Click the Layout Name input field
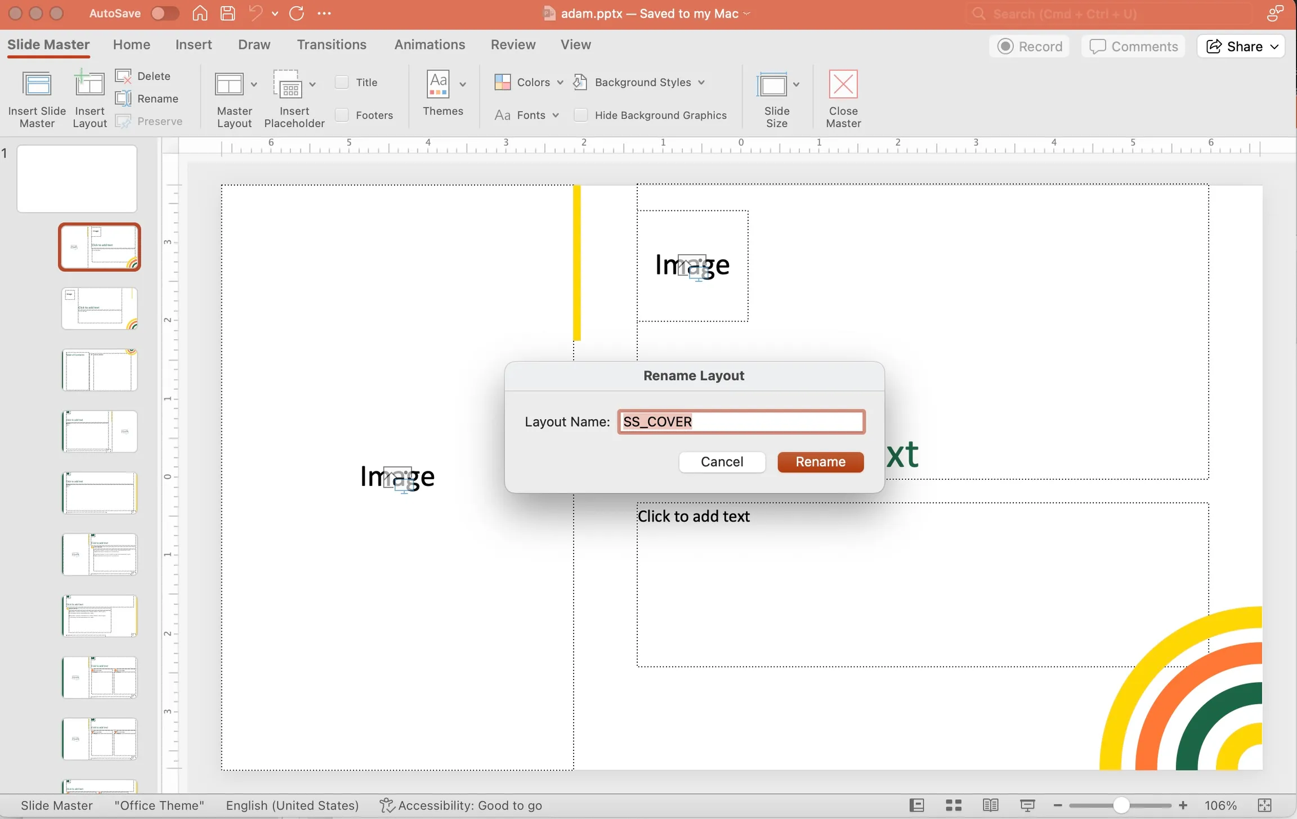This screenshot has height=819, width=1297. (741, 422)
